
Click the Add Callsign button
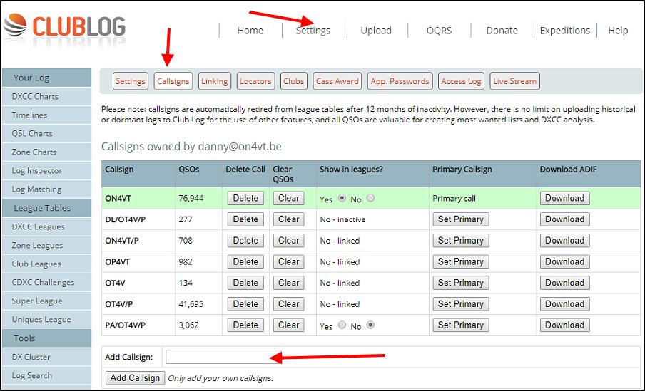(135, 378)
